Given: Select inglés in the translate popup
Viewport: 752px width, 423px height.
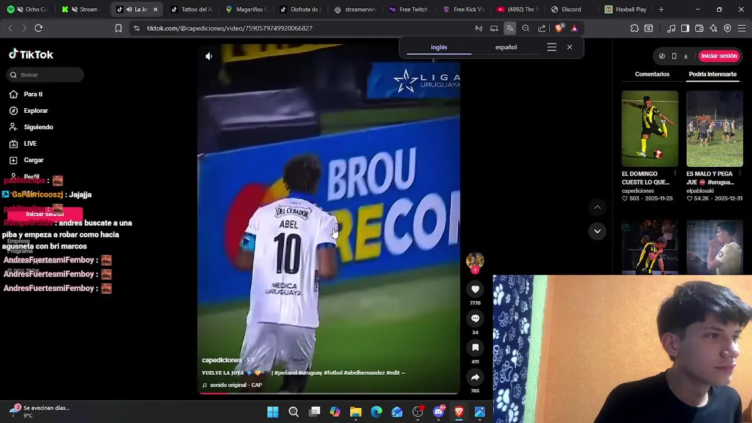Looking at the screenshot, I should coord(439,47).
